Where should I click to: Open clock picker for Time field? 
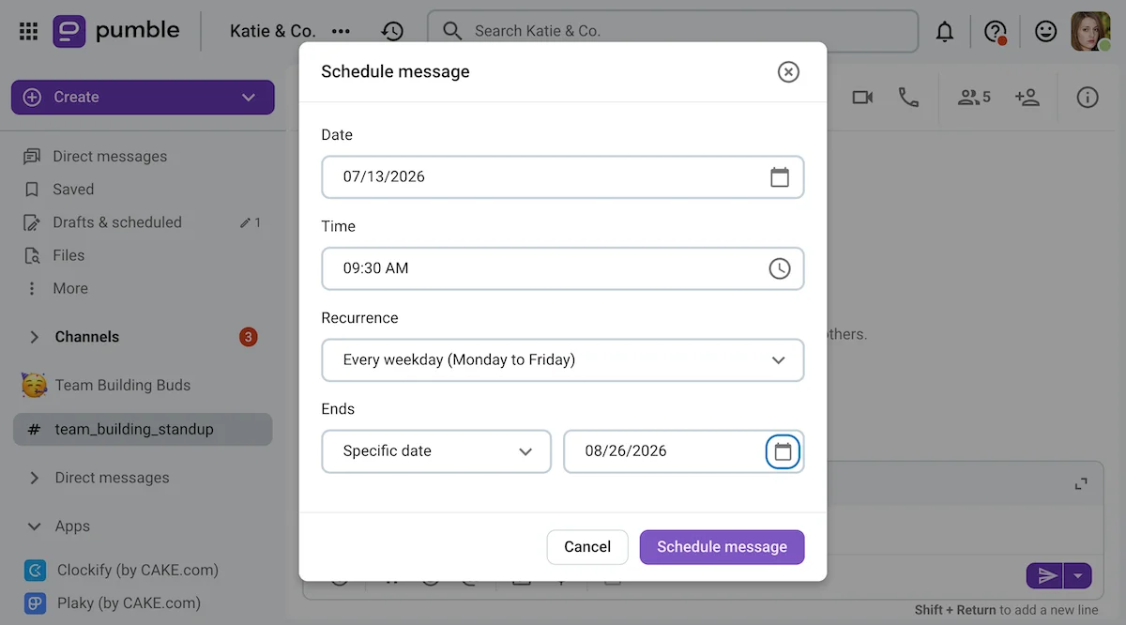click(x=780, y=268)
